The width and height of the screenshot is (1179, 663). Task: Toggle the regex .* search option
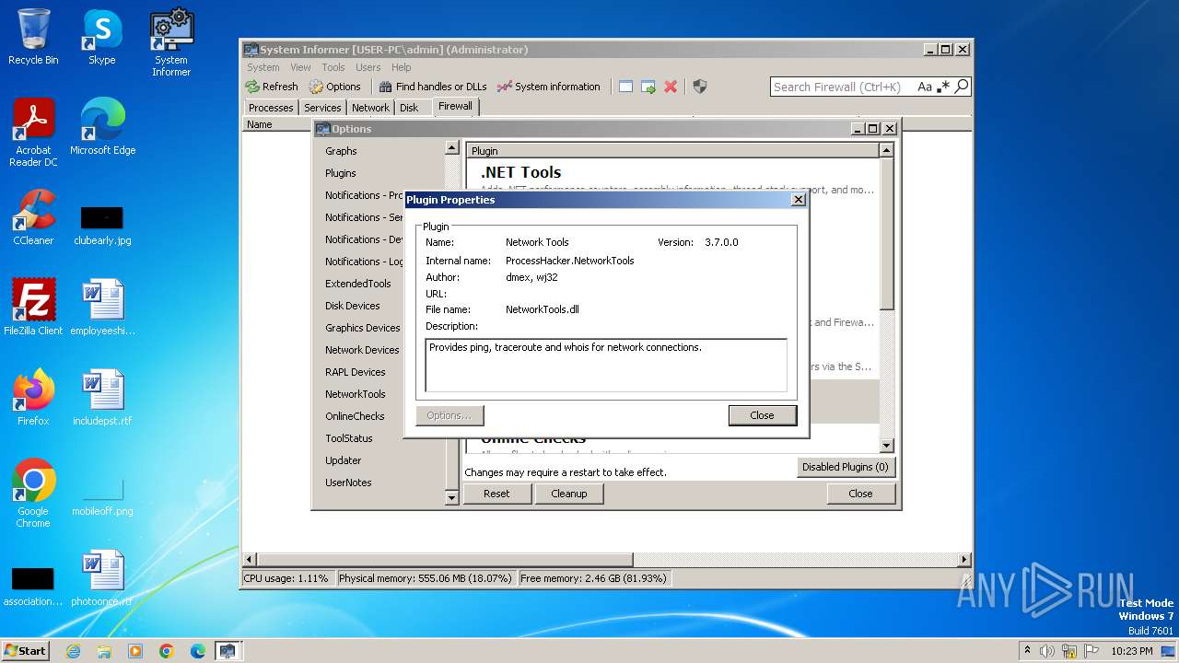coord(943,87)
